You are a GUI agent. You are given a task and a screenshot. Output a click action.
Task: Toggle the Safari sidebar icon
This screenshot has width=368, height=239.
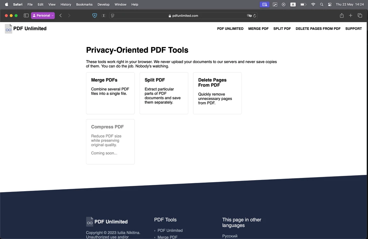[26, 16]
